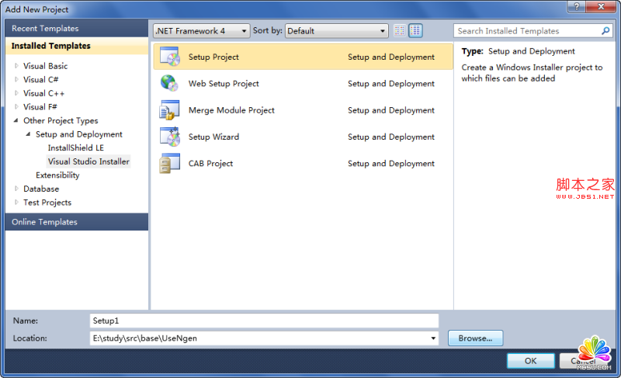Select the Setup Project template icon

169,57
